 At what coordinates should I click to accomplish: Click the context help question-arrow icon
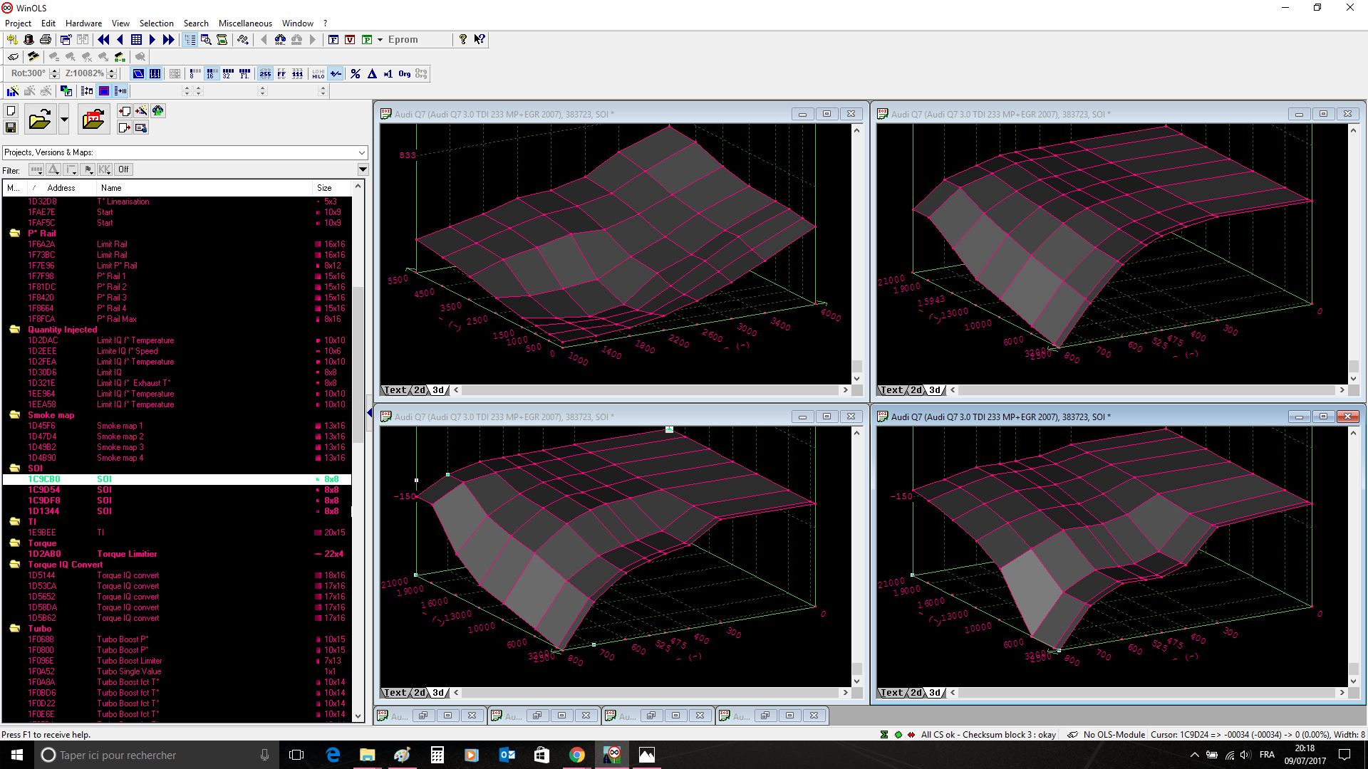tap(480, 40)
